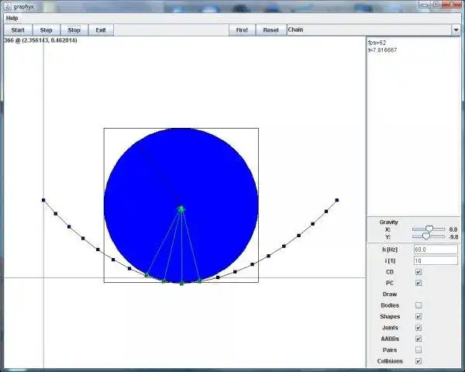The image size is (465, 372).
Task: Click the Draw label
Action: tap(390, 294)
